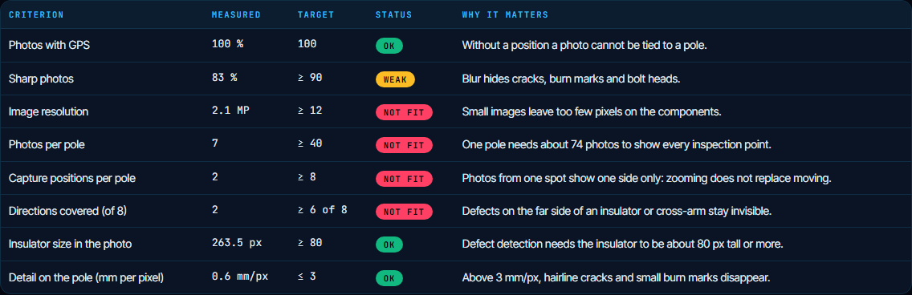The height and width of the screenshot is (295, 912).
Task: Click the target value '≤ 3'
Action: [x=307, y=276]
